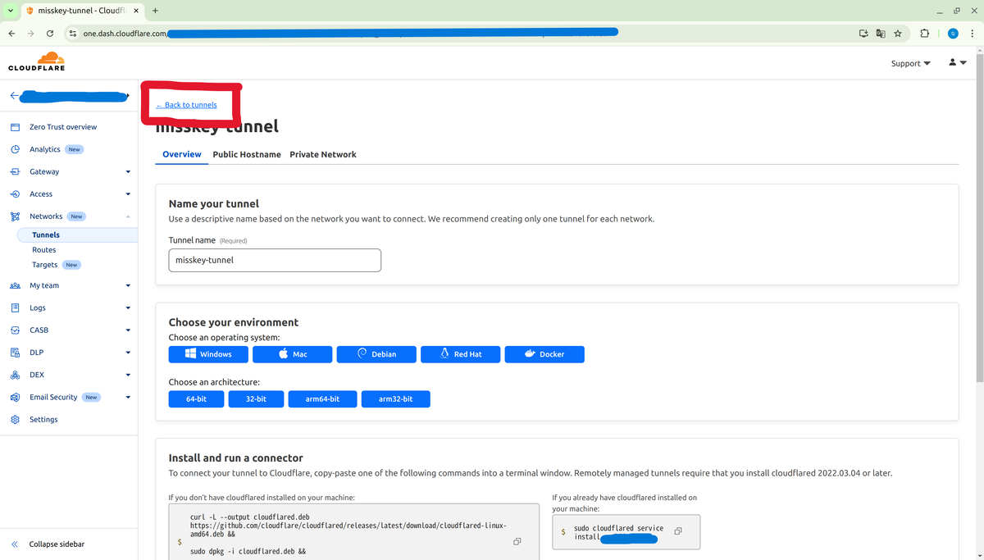Click the DEX icon in the sidebar
984x560 pixels.
(x=15, y=375)
